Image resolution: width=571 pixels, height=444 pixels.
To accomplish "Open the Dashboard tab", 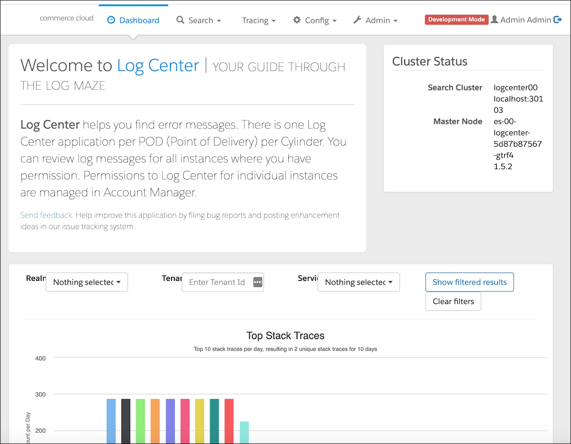I will 133,20.
